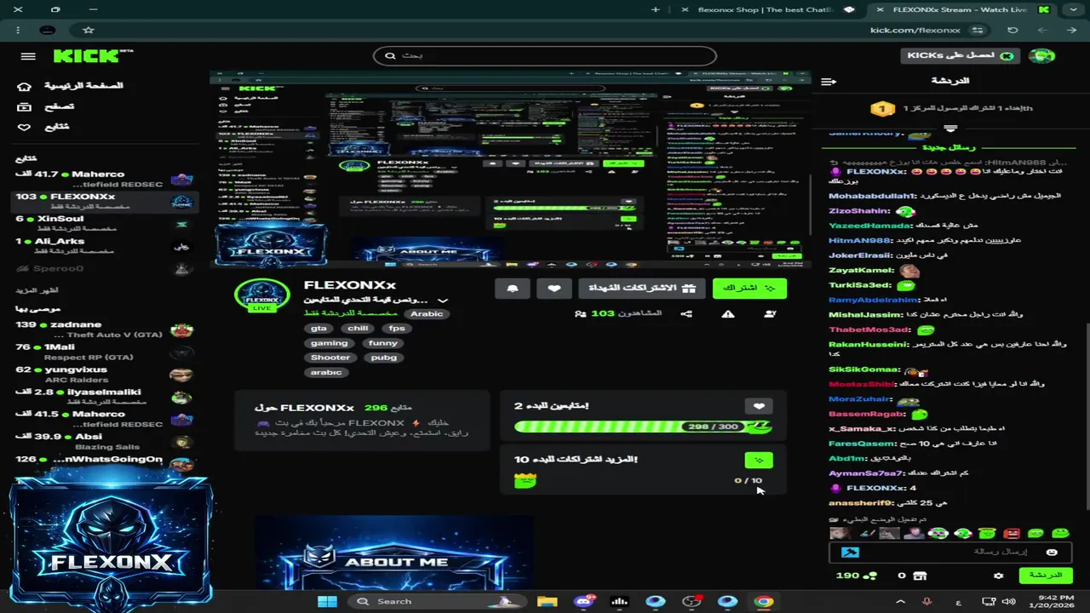Select the gaming tag
The width and height of the screenshot is (1090, 613).
click(329, 343)
